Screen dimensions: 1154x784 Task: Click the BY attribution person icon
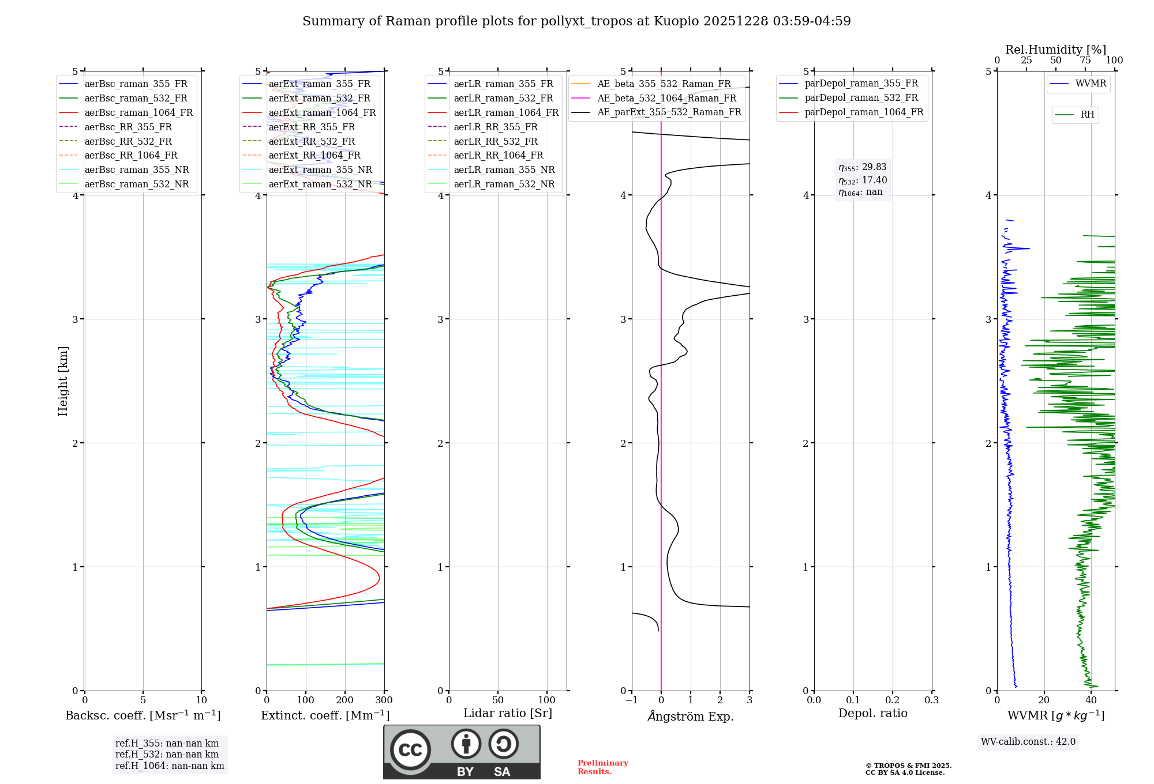pos(466,744)
